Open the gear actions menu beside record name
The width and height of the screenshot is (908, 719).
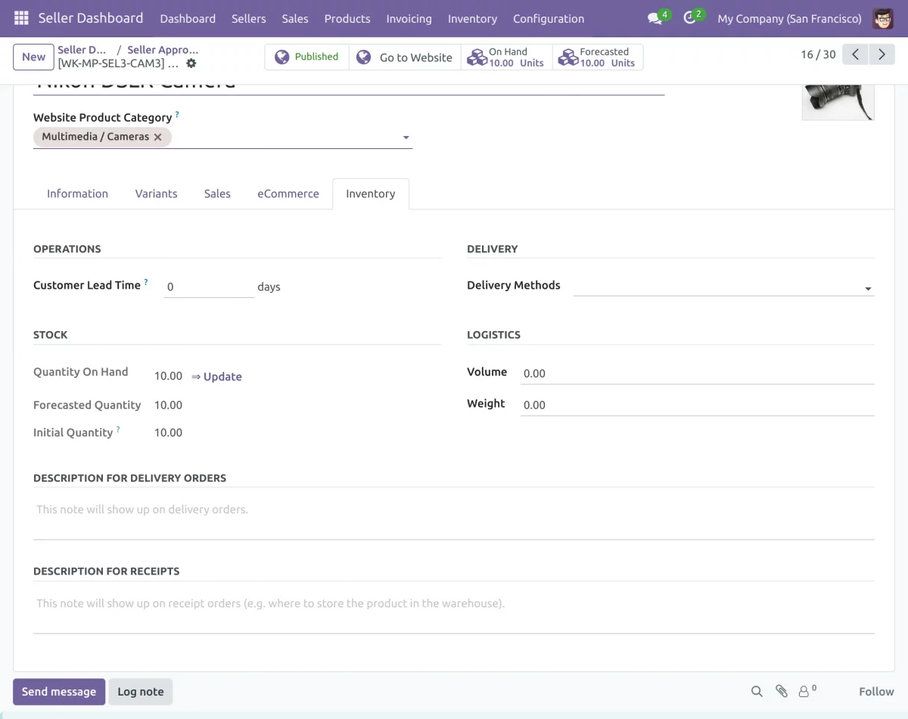tap(191, 64)
